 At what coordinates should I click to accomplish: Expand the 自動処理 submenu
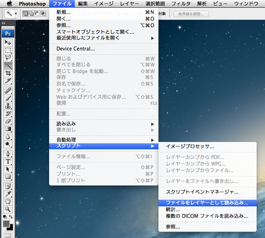pos(104,140)
